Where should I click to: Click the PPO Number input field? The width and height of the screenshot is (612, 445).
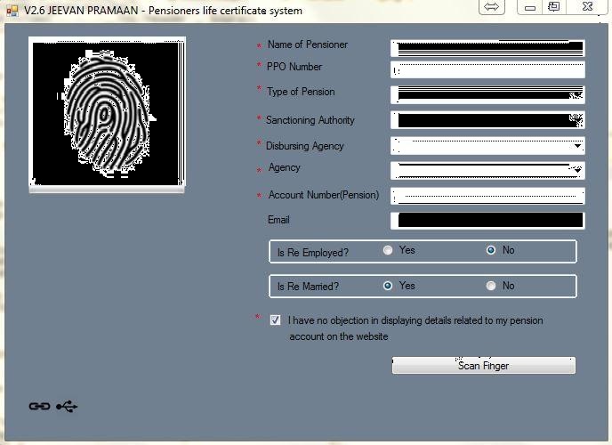[487, 70]
